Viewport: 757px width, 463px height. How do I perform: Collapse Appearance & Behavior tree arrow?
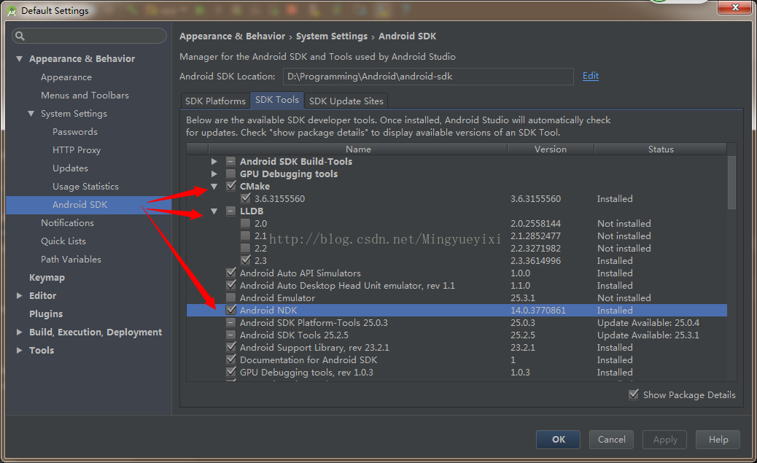pos(19,59)
